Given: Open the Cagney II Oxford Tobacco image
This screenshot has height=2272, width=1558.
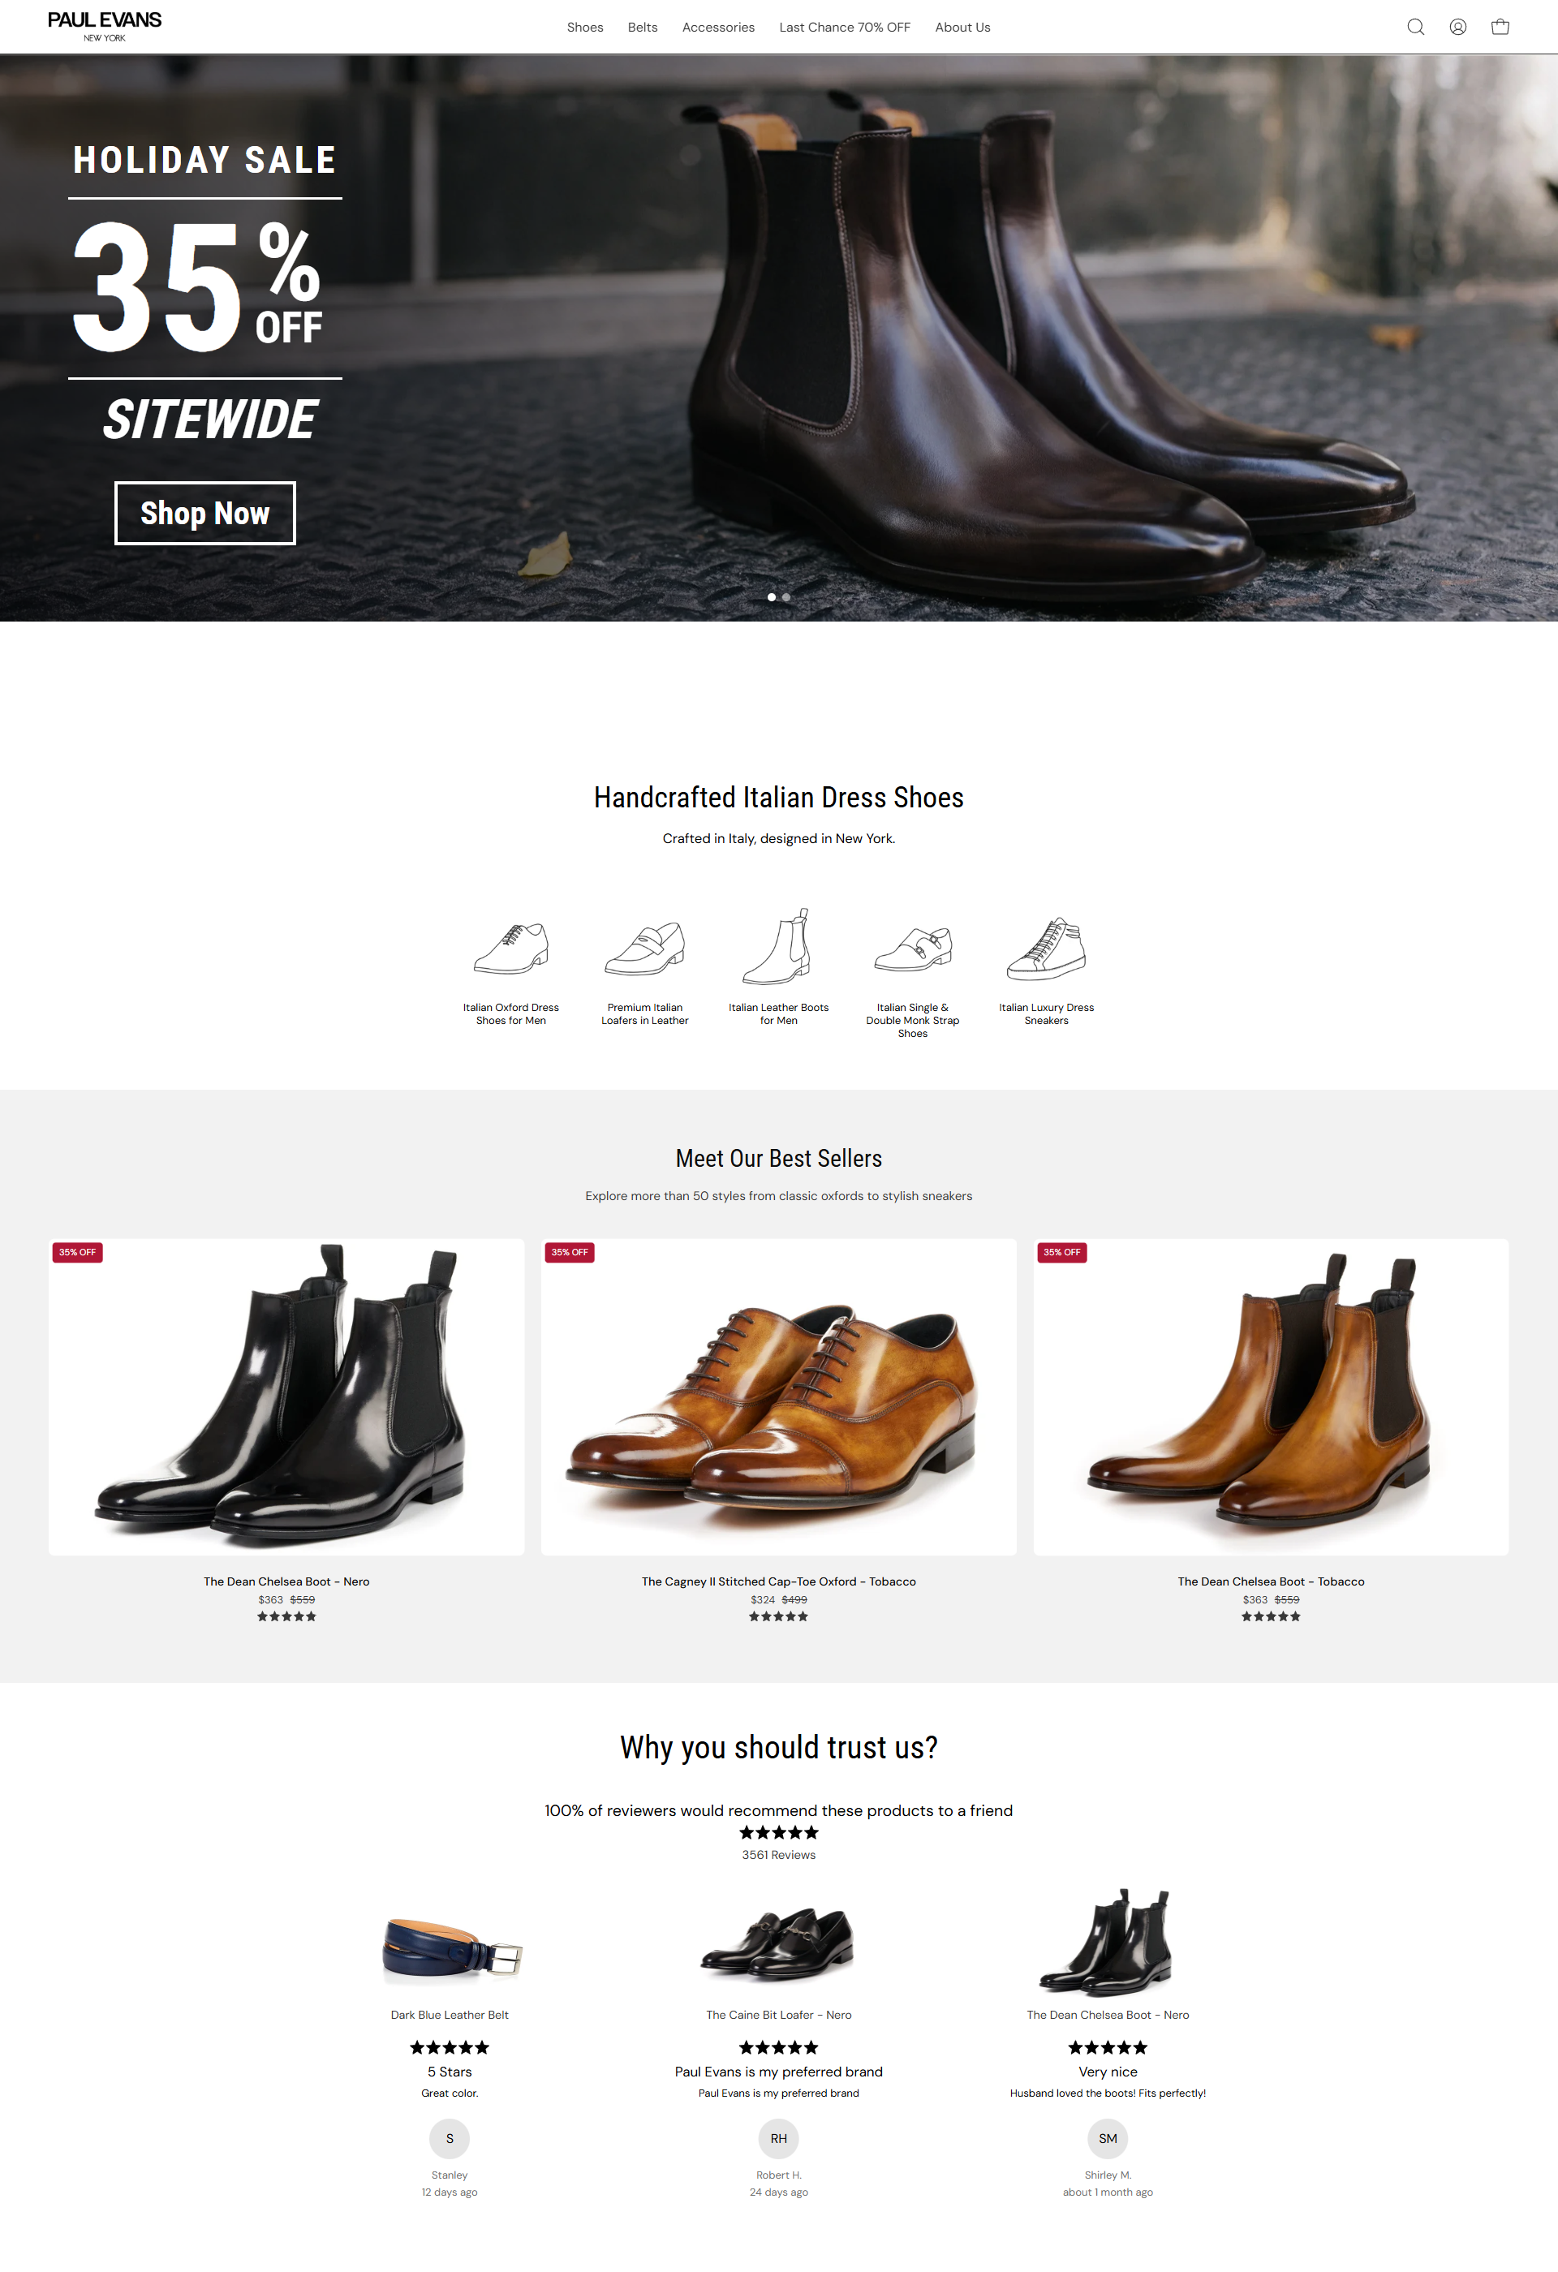Looking at the screenshot, I should 778,1397.
